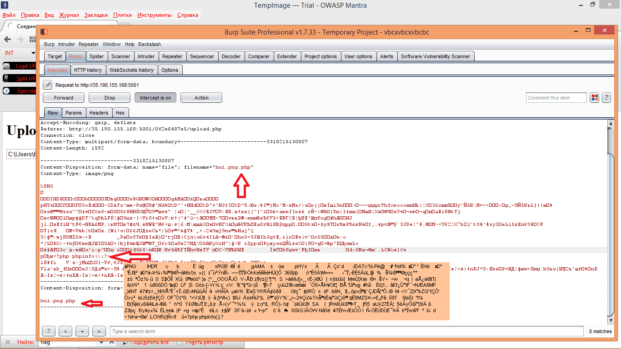Open the Burp menu
Image resolution: width=621 pixels, height=349 pixels.
point(49,44)
